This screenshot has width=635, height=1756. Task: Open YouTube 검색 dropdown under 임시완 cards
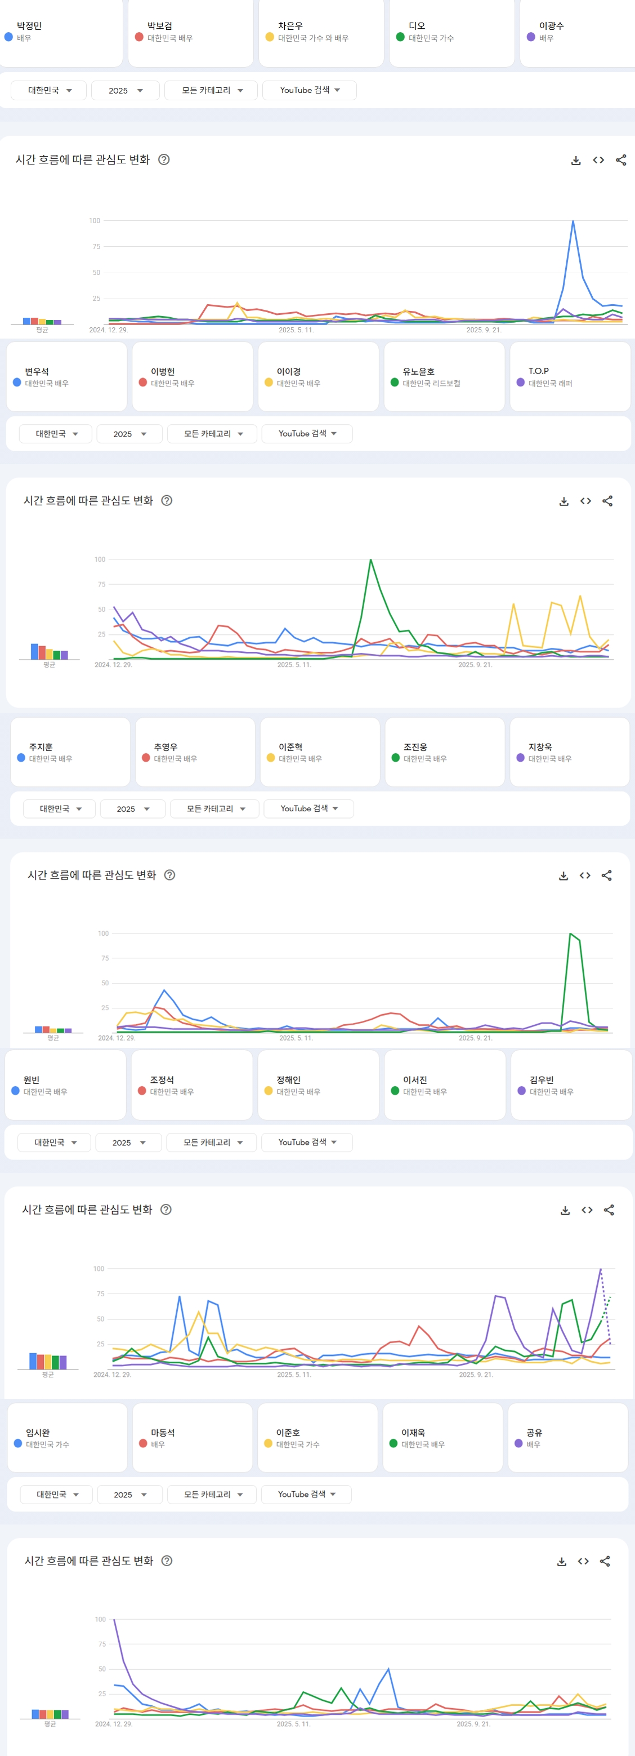(307, 1494)
